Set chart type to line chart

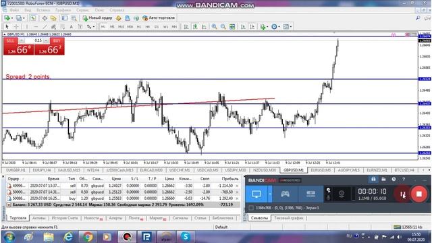pyautogui.click(x=204, y=27)
